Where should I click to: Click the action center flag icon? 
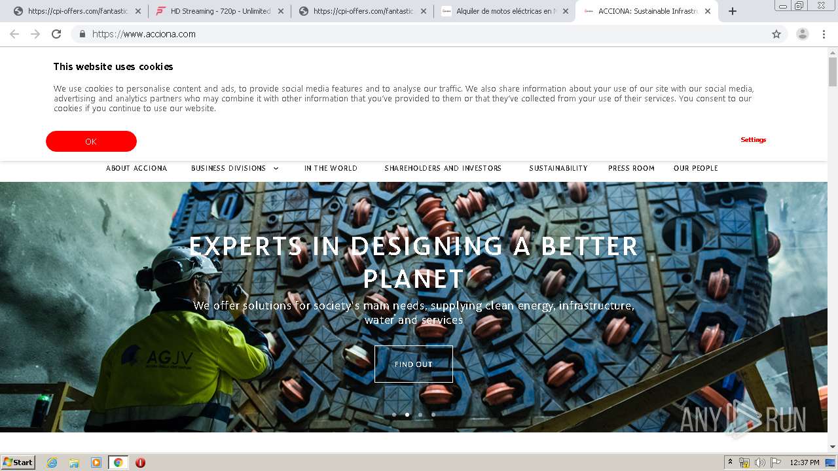click(x=776, y=462)
